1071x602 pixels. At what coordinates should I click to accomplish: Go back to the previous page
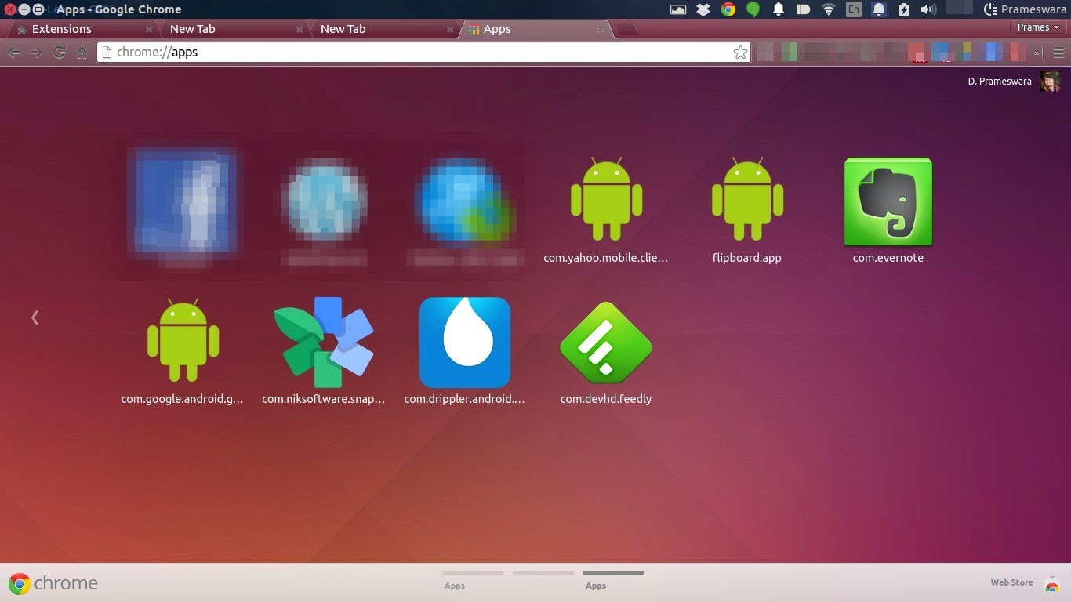pyautogui.click(x=13, y=53)
